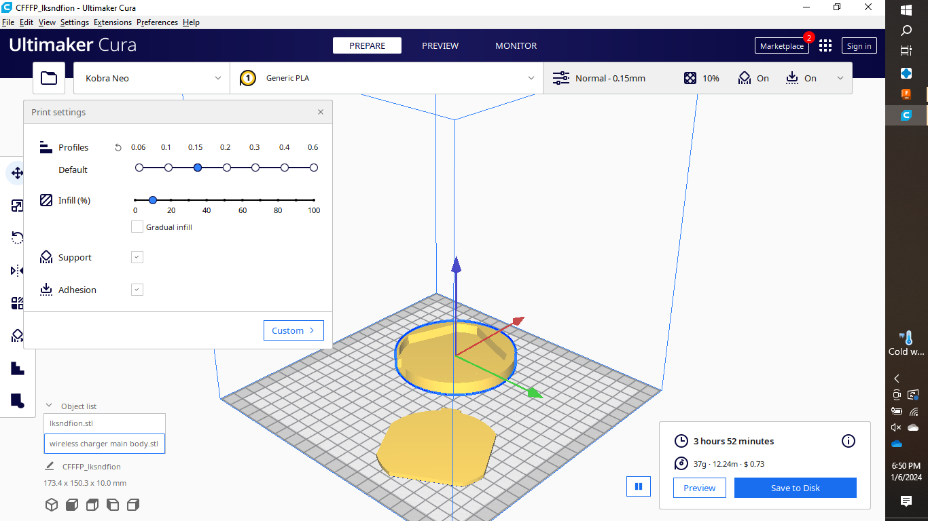Select wireless charger main body.stl object
The height and width of the screenshot is (521, 928).
pyautogui.click(x=105, y=444)
